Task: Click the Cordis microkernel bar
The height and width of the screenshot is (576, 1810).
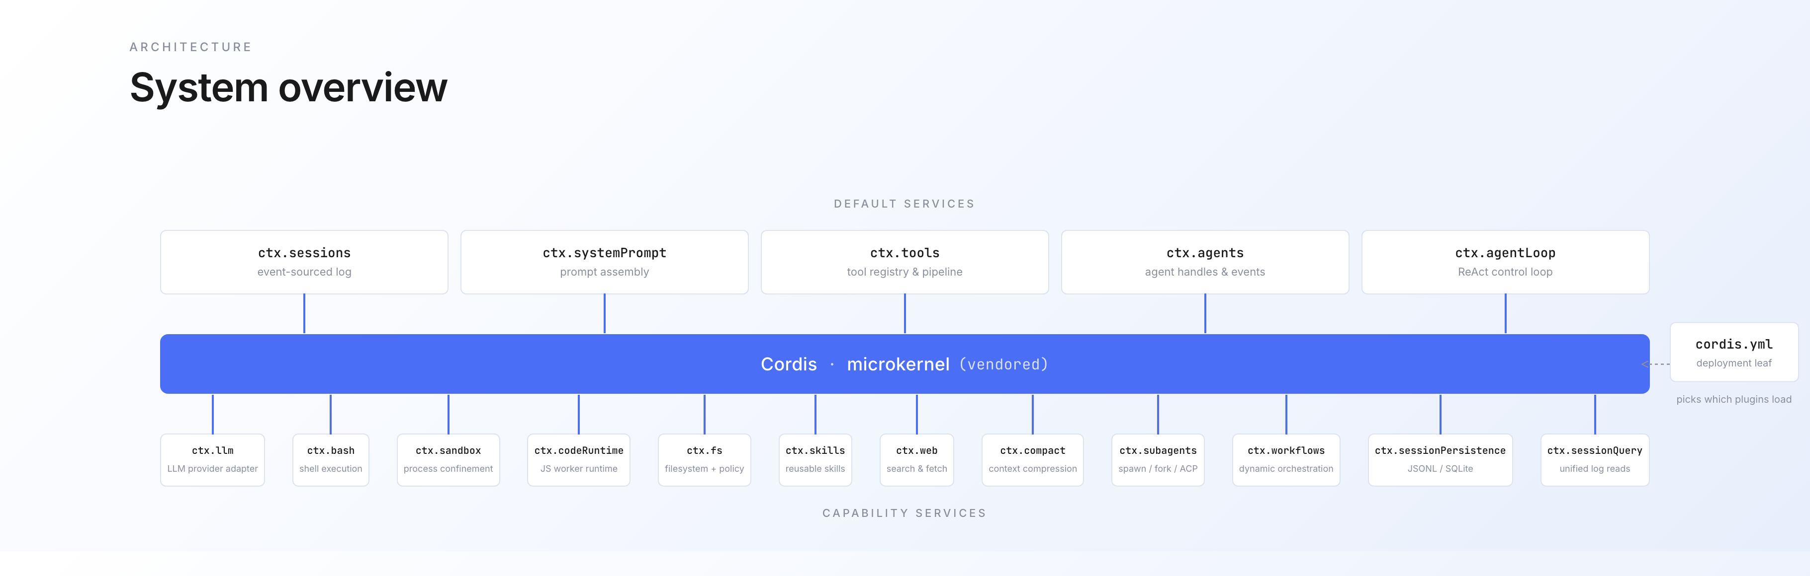Action: pyautogui.click(x=905, y=363)
